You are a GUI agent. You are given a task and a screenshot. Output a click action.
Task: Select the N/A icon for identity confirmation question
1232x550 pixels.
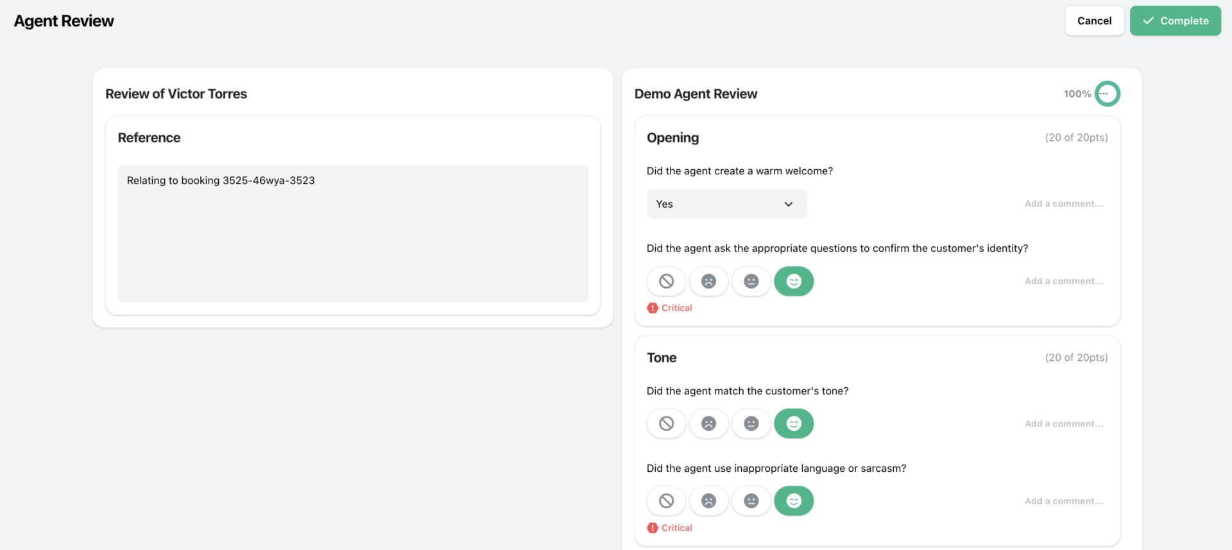click(666, 281)
